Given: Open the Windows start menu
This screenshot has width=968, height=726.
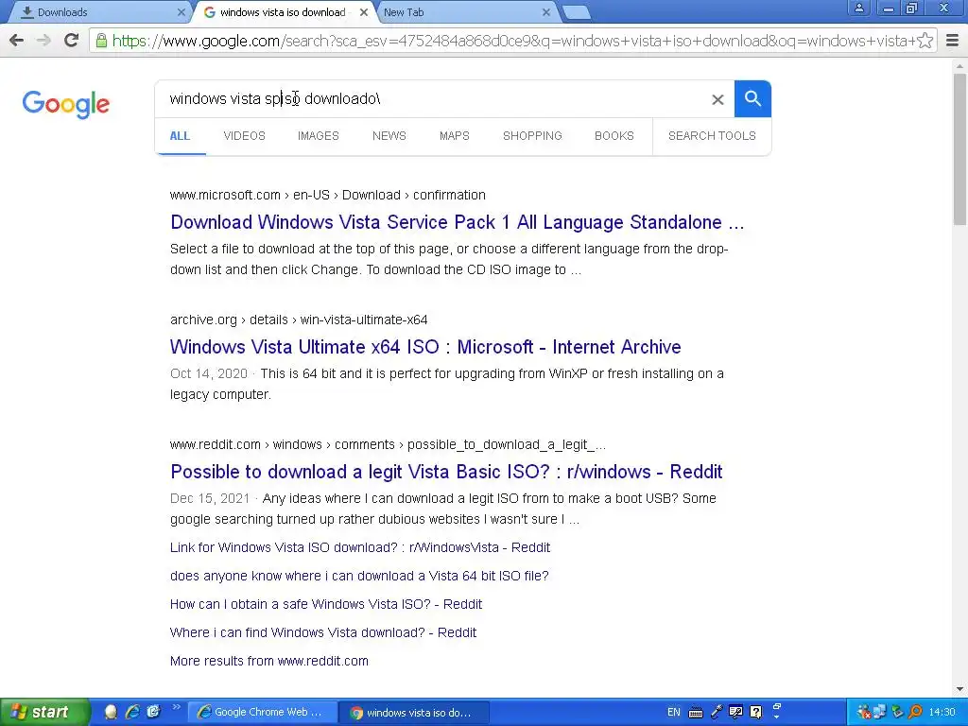Looking at the screenshot, I should click(44, 713).
